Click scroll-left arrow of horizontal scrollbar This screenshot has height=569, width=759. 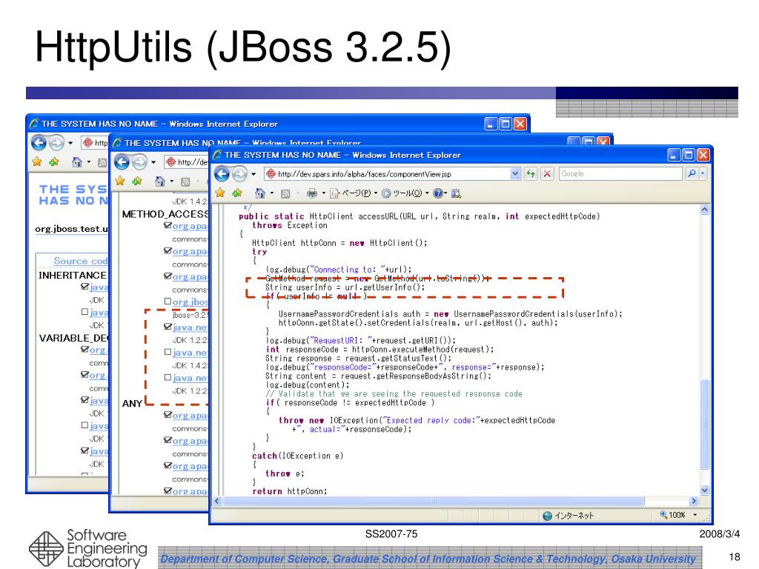pyautogui.click(x=217, y=502)
